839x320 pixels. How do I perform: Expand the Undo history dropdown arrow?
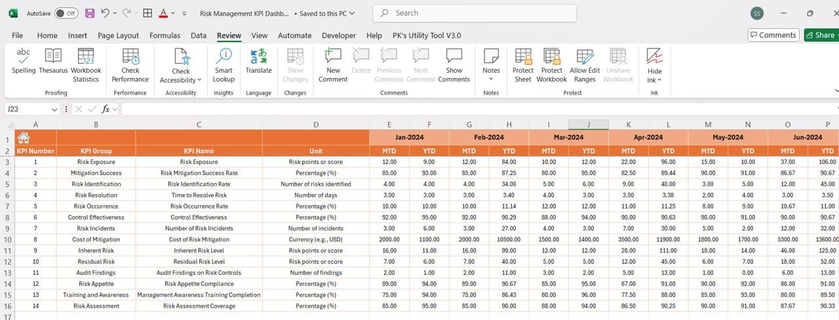click(x=115, y=13)
